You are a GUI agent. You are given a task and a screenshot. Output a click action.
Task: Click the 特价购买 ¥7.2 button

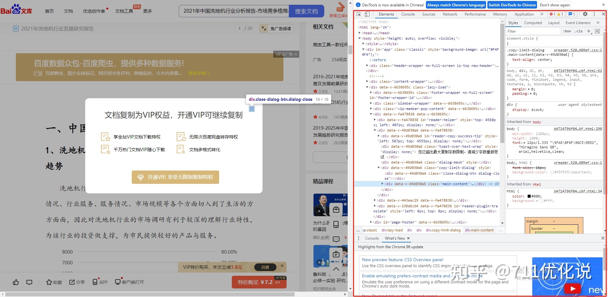(x=259, y=282)
